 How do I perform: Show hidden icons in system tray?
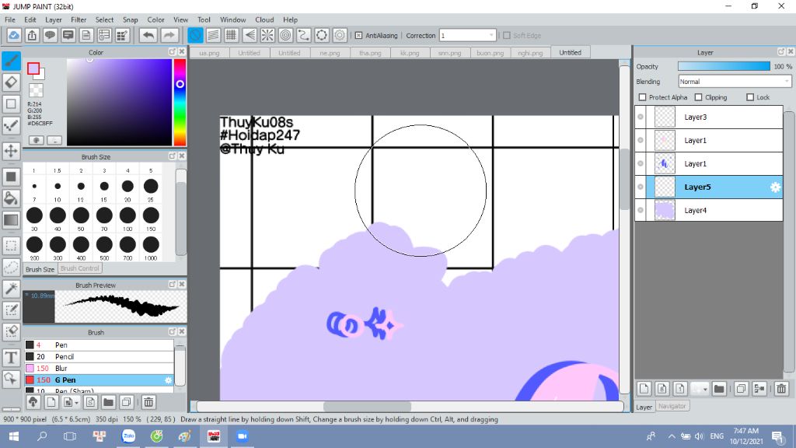point(672,436)
